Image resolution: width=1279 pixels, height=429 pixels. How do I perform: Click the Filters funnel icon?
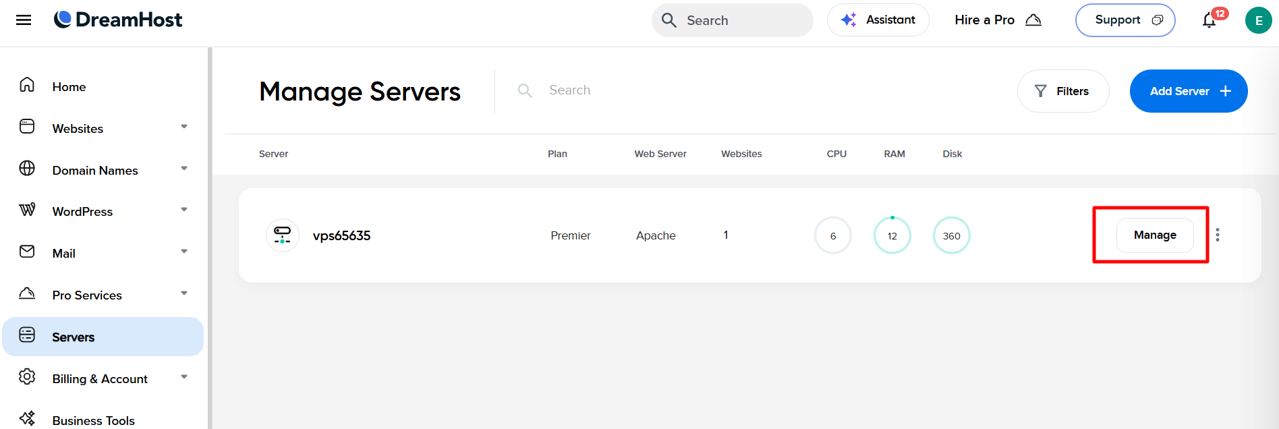tap(1041, 91)
